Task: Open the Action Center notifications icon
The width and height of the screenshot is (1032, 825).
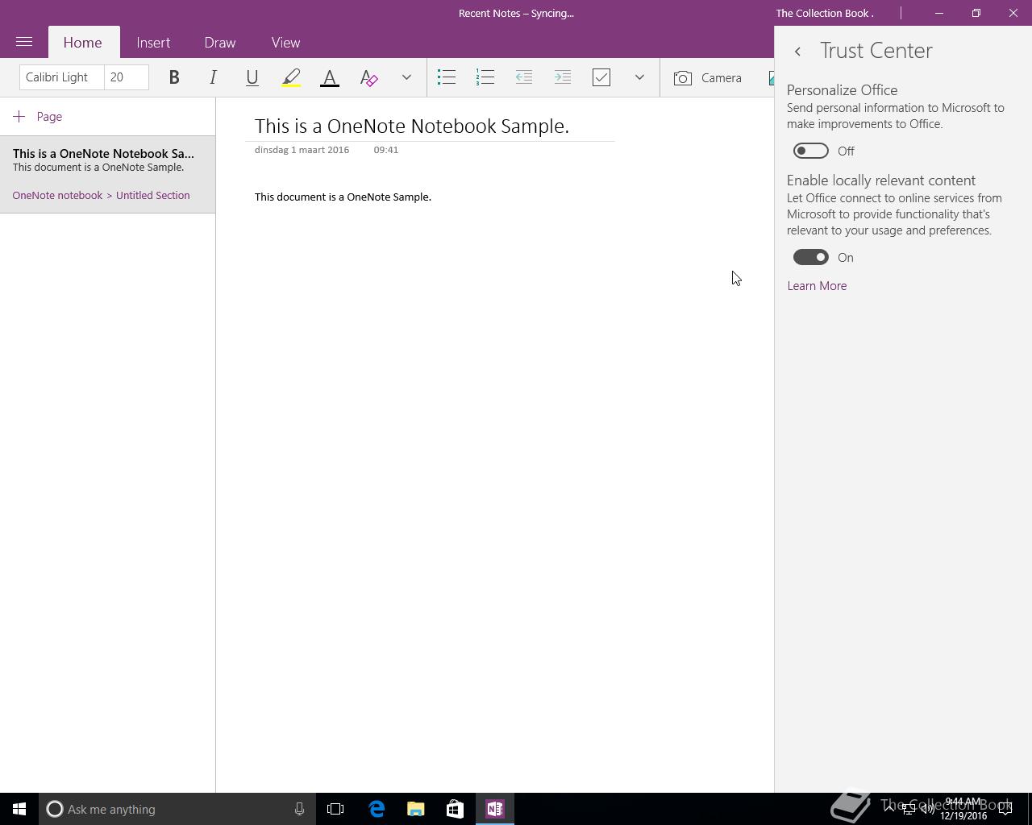Action: coord(1005,809)
